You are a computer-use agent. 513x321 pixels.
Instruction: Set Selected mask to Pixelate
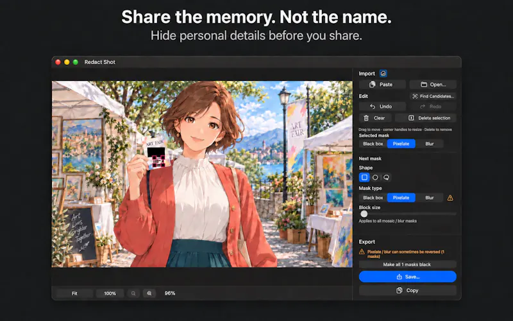tap(401, 144)
